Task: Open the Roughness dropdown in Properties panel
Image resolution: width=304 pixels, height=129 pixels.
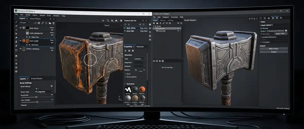Action: 139,62
